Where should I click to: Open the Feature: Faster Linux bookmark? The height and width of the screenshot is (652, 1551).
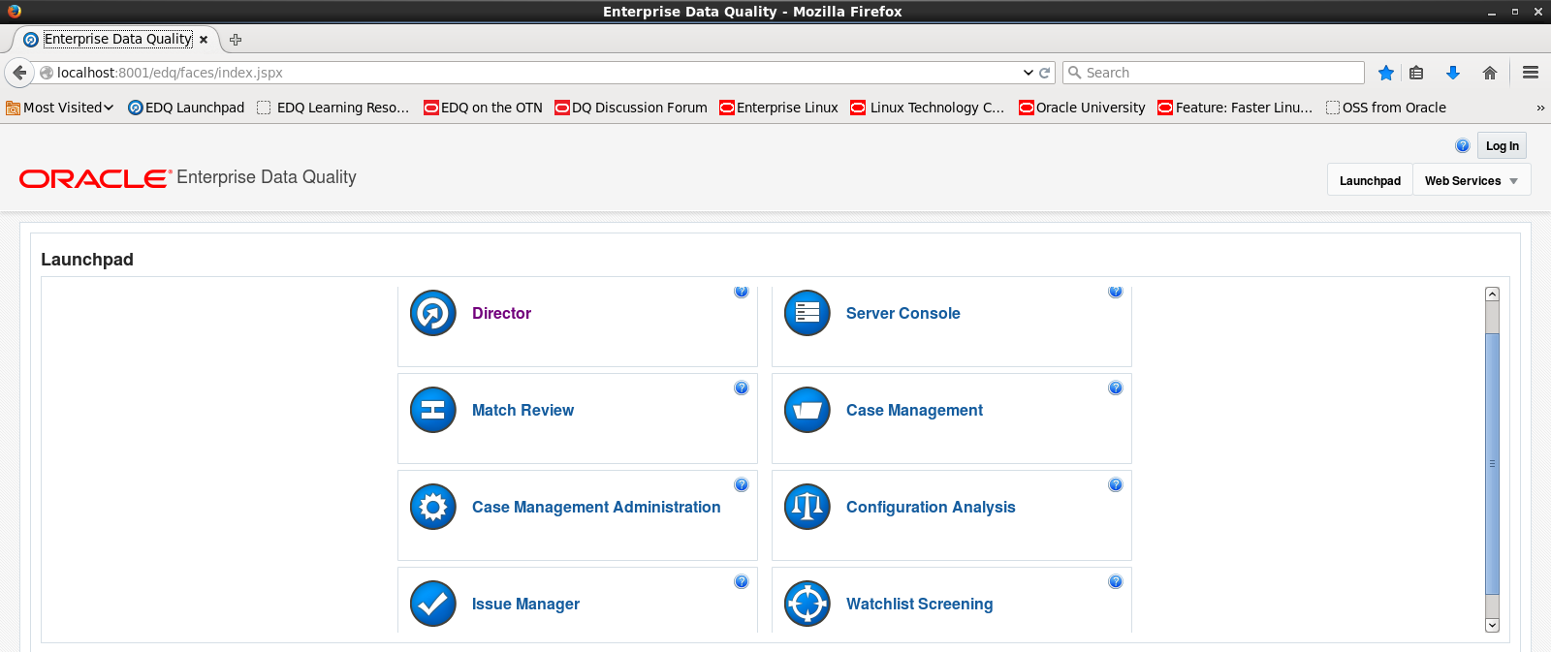(x=1235, y=108)
